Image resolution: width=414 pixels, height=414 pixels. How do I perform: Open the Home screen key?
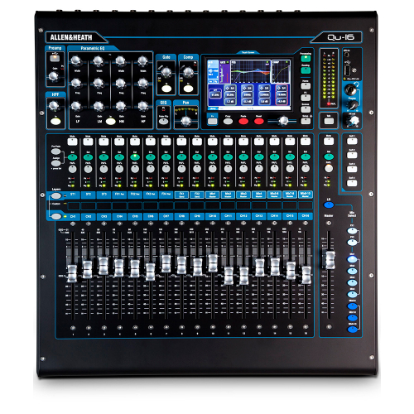coord(306,86)
